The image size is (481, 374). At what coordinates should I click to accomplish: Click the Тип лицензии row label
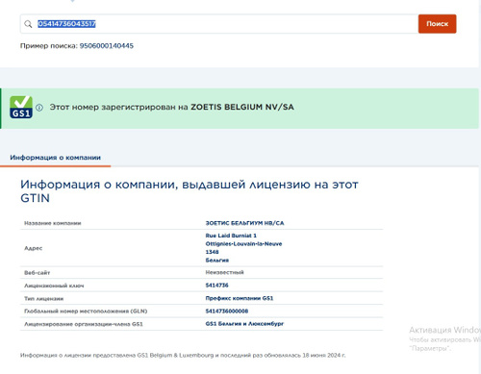(43, 299)
